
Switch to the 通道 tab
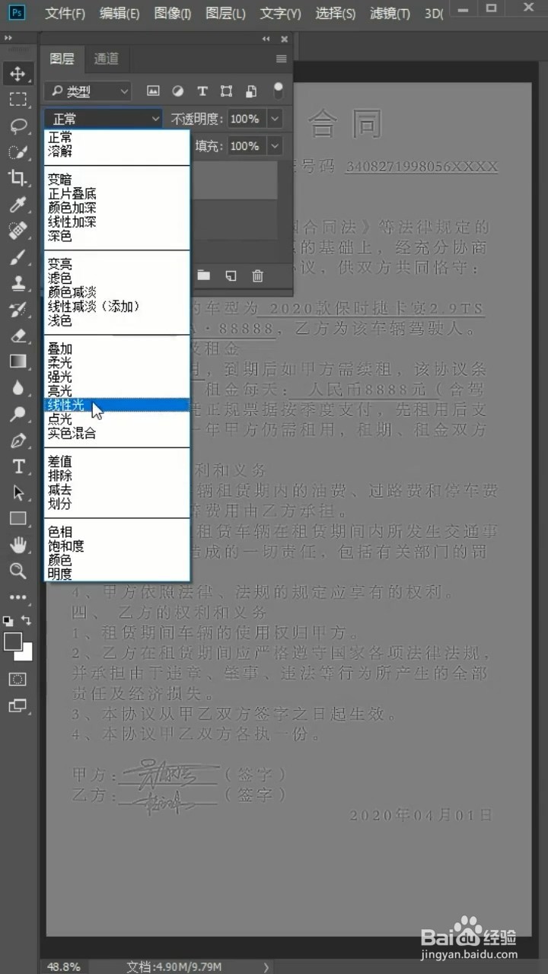tap(106, 59)
